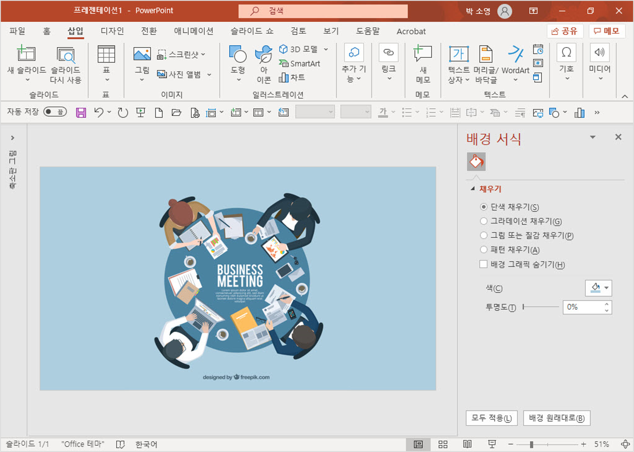Toggle AutoSave (자동 저장) switch
Image resolution: width=634 pixels, height=452 pixels.
[x=55, y=112]
